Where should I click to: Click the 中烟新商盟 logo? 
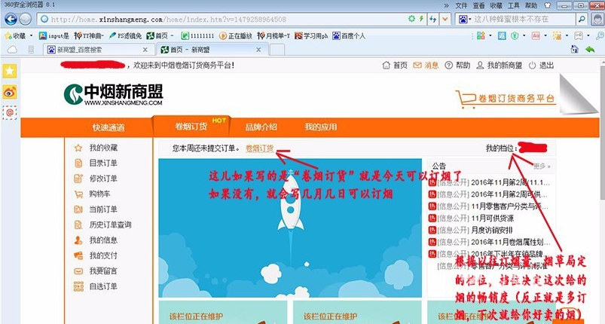(114, 94)
